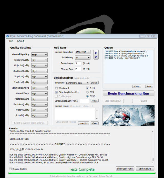Toggle Clear Log Before Run checkbox
This screenshot has width=164, height=178.
56,92
